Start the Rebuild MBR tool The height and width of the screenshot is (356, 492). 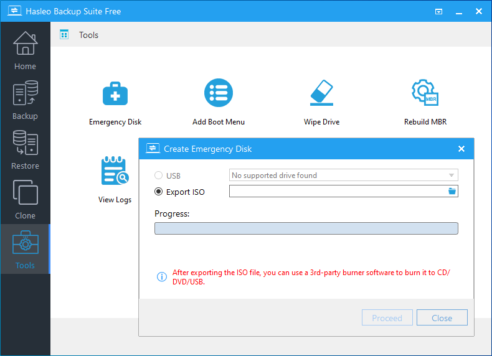click(425, 103)
